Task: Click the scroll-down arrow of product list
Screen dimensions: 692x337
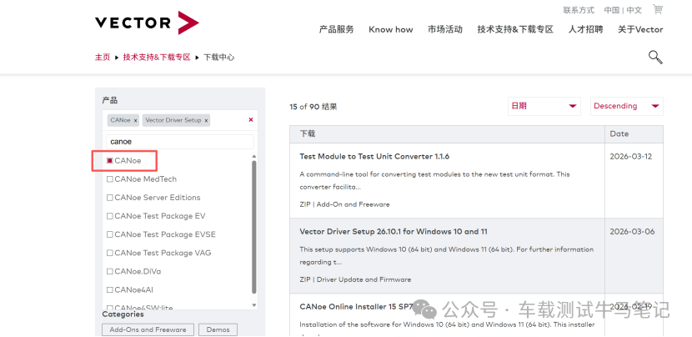Action: coord(253,304)
